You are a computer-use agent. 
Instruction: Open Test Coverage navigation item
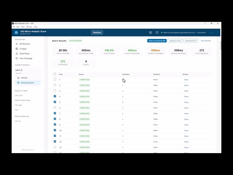click(26, 58)
